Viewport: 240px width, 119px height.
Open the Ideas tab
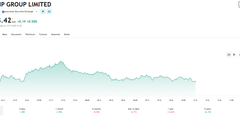[x=5, y=34]
